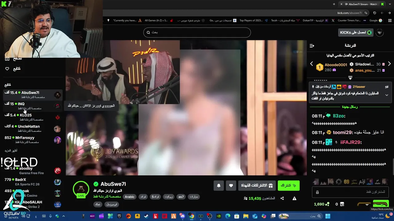Open gifted subscriptions الاشتراكات المهداة button
394x221 pixels.
[257, 185]
